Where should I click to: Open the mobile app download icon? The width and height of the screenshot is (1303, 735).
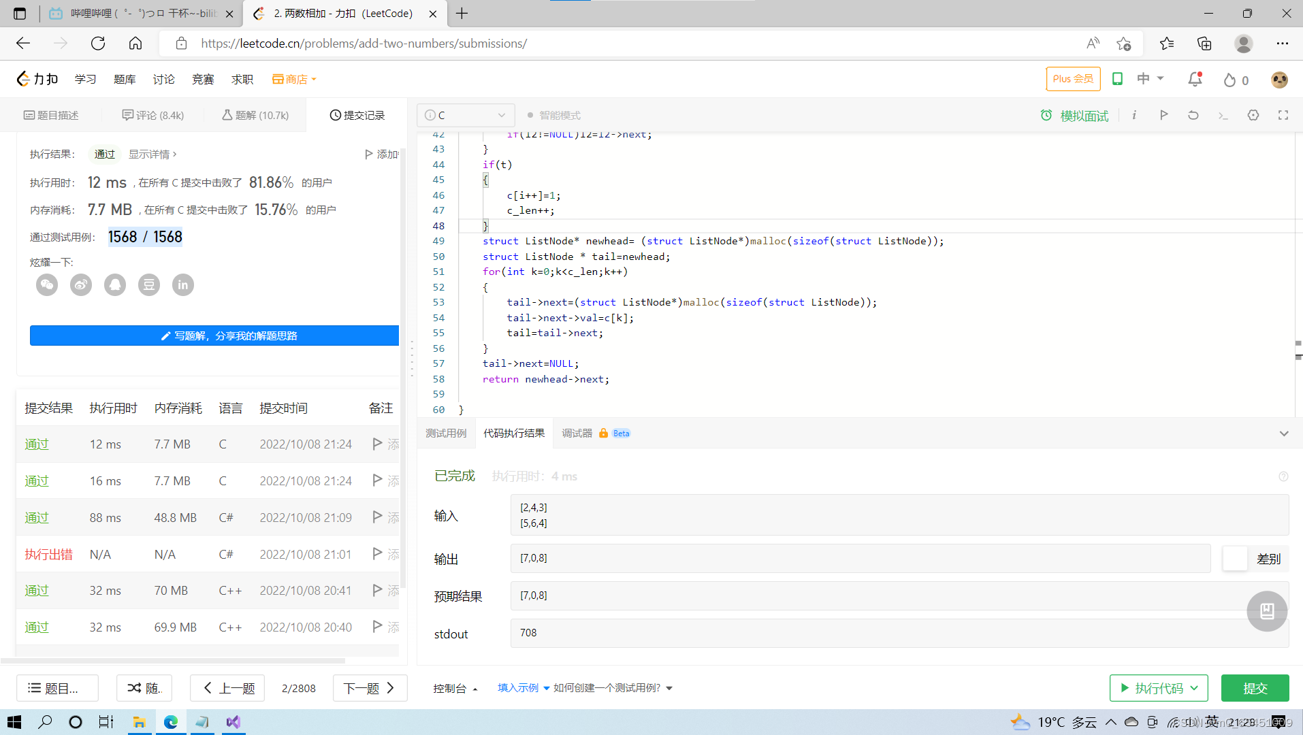pyautogui.click(x=1117, y=79)
